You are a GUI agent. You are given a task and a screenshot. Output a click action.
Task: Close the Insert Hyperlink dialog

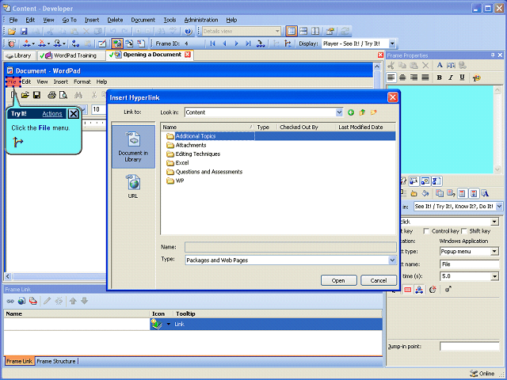tap(393, 97)
